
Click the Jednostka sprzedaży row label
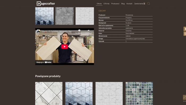click(x=105, y=28)
